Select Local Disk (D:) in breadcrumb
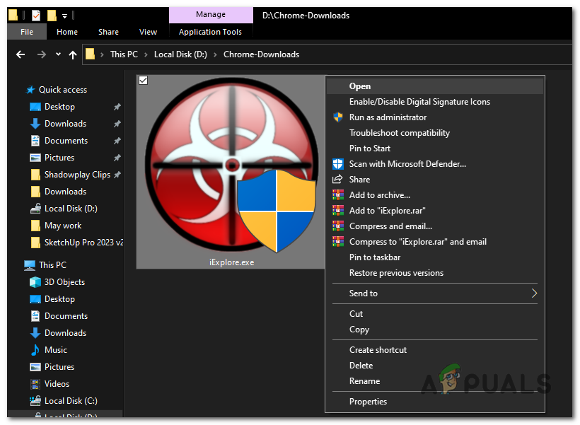The image size is (580, 425). click(180, 54)
